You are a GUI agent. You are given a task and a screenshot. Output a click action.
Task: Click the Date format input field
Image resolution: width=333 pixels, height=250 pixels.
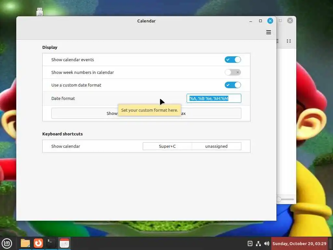click(x=214, y=98)
